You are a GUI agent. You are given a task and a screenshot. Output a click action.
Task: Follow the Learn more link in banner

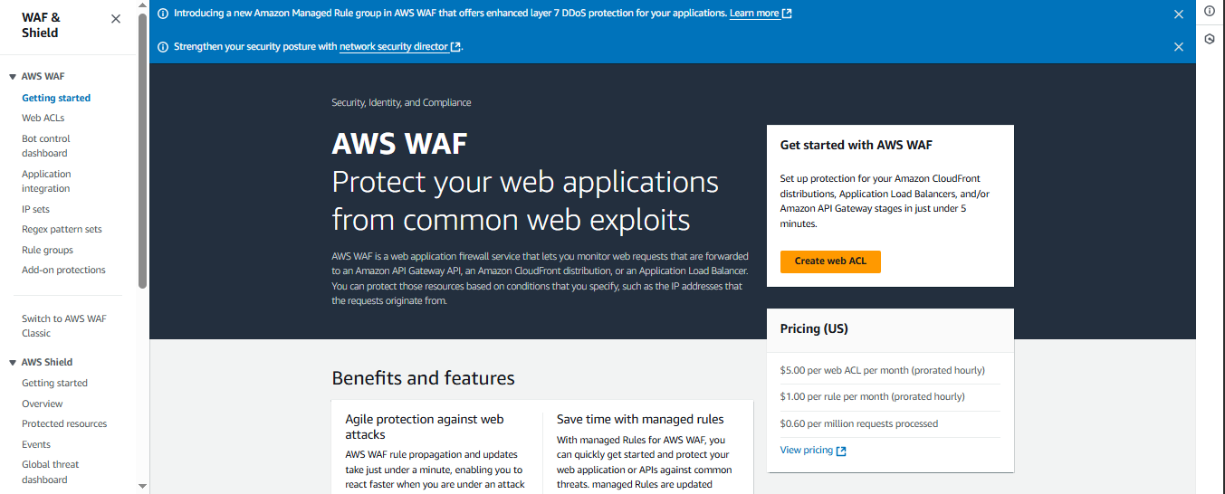point(754,14)
